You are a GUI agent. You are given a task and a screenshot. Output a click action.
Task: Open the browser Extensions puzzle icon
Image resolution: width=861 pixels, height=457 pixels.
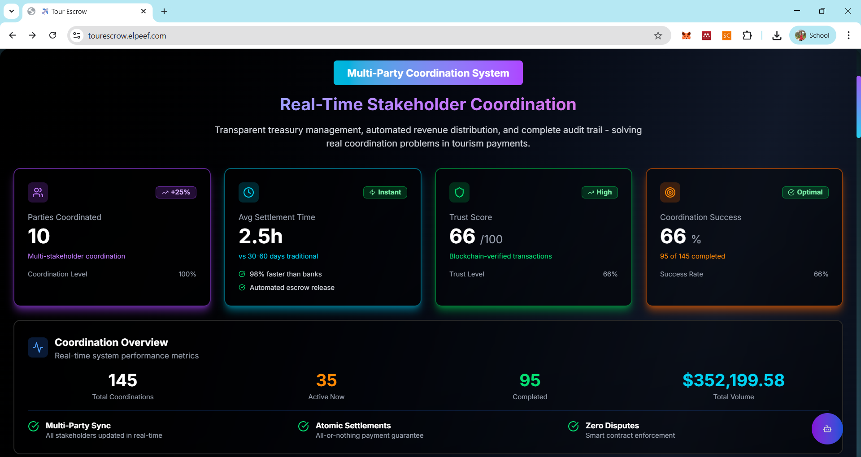point(747,35)
